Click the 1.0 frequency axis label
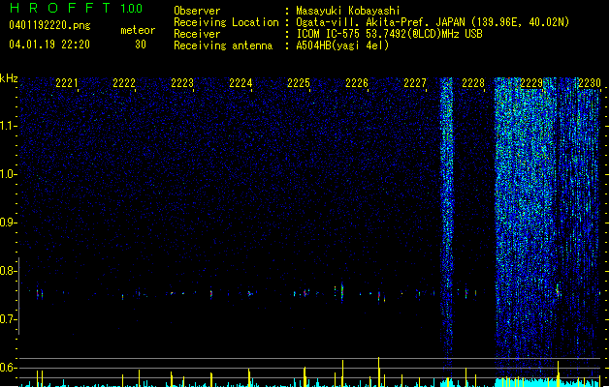 pyautogui.click(x=8, y=174)
